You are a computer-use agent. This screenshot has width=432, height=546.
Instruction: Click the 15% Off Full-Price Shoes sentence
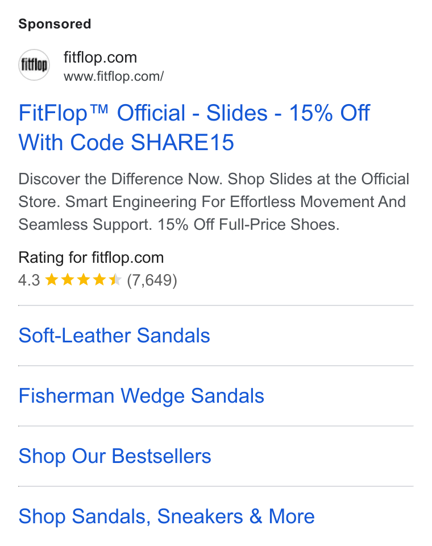click(248, 225)
